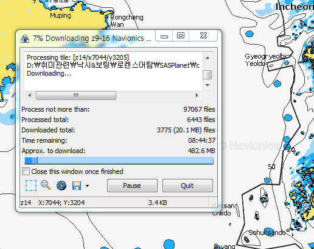Click the log's vertical scrollbar thumb
The height and width of the screenshot is (249, 314).
[208, 74]
